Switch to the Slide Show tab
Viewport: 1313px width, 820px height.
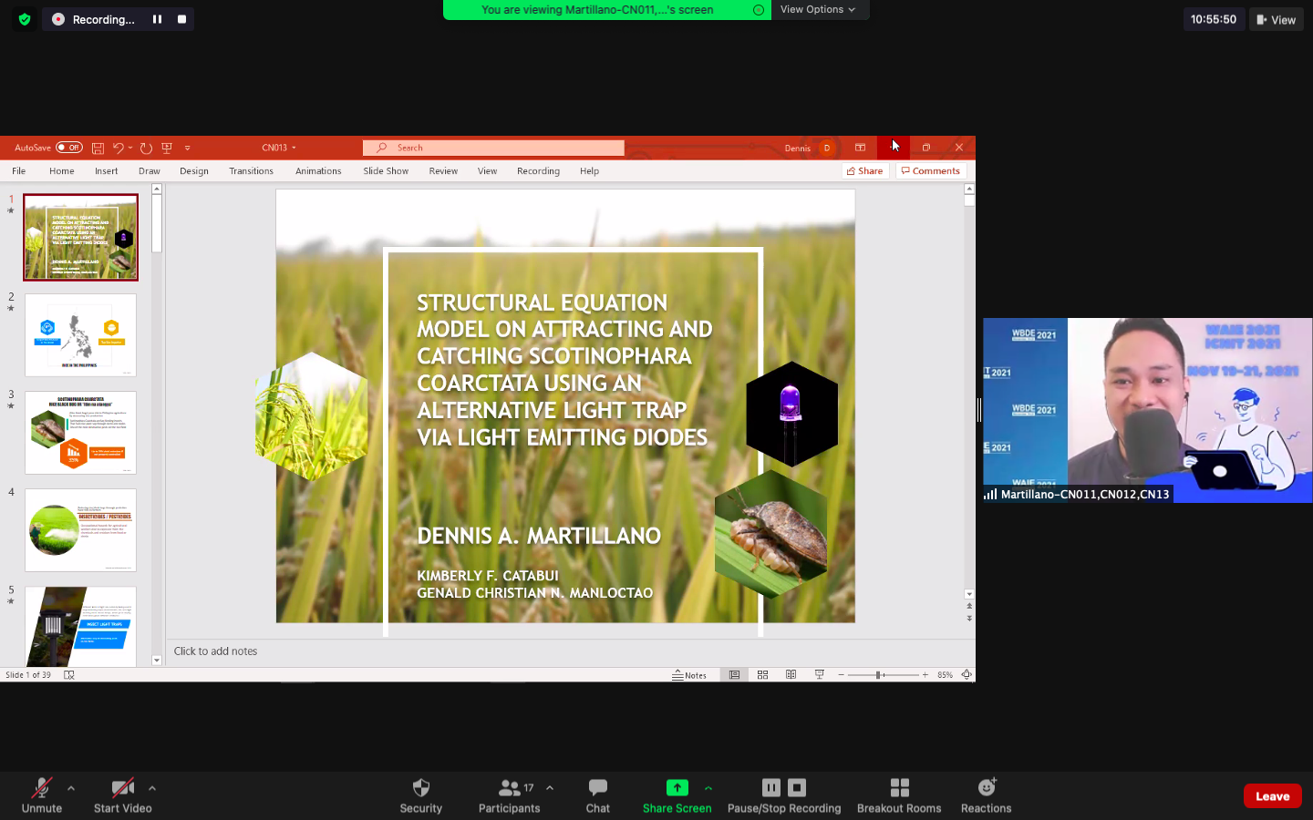pyautogui.click(x=386, y=171)
